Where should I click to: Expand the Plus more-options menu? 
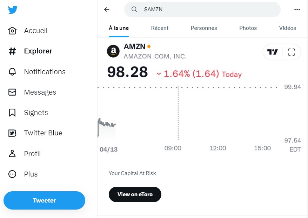point(12,174)
